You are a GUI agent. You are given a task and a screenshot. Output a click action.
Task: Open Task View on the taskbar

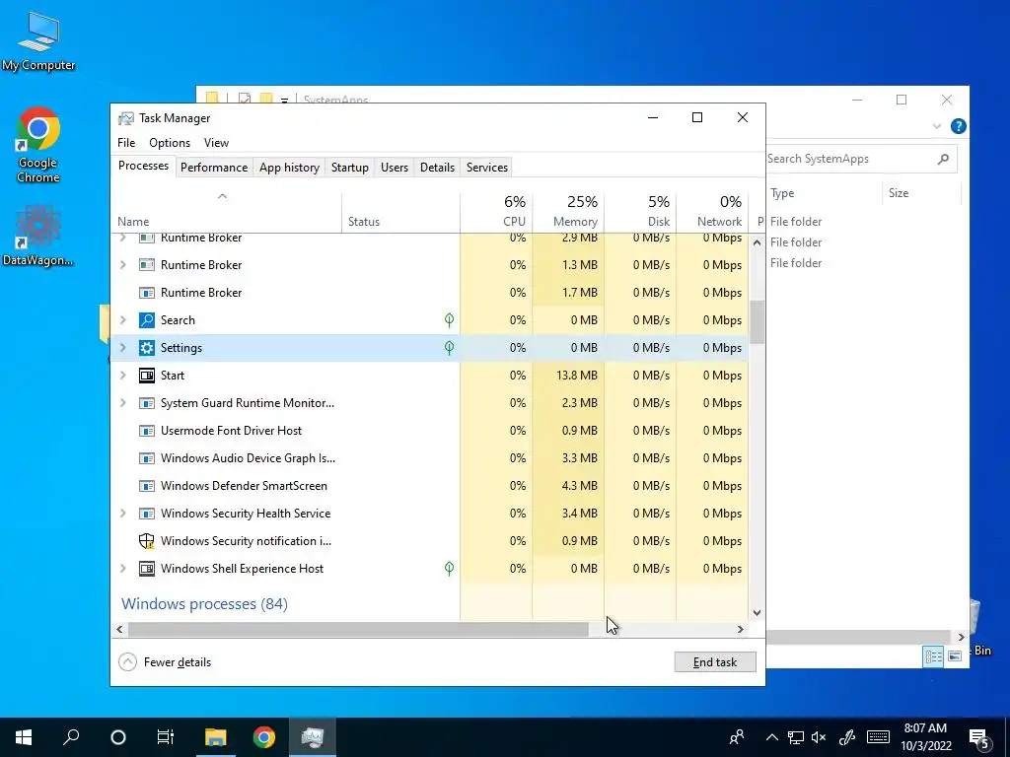pos(166,737)
